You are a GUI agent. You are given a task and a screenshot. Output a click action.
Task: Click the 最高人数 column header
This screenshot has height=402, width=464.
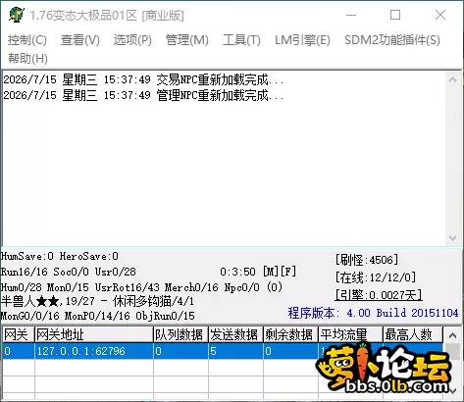pos(413,334)
